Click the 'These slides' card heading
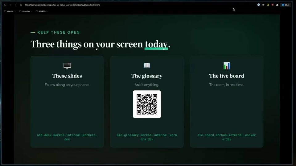The image size is (296, 166). click(67, 76)
